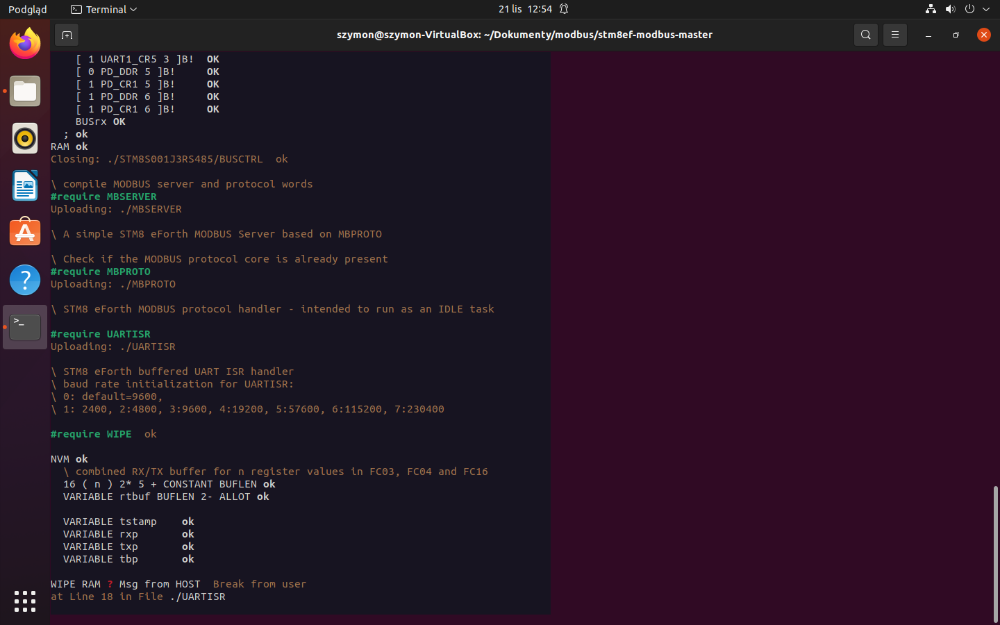Open the Help application
Screen dimensions: 1000x625
pyautogui.click(x=25, y=280)
